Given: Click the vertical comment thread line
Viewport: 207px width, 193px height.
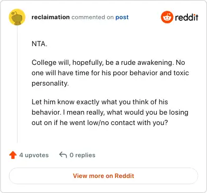Looking at the screenshot, I should tap(17, 84).
